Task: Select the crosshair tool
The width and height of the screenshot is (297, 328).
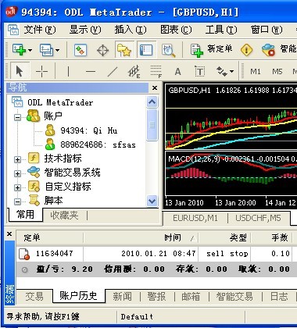Action: (41, 71)
